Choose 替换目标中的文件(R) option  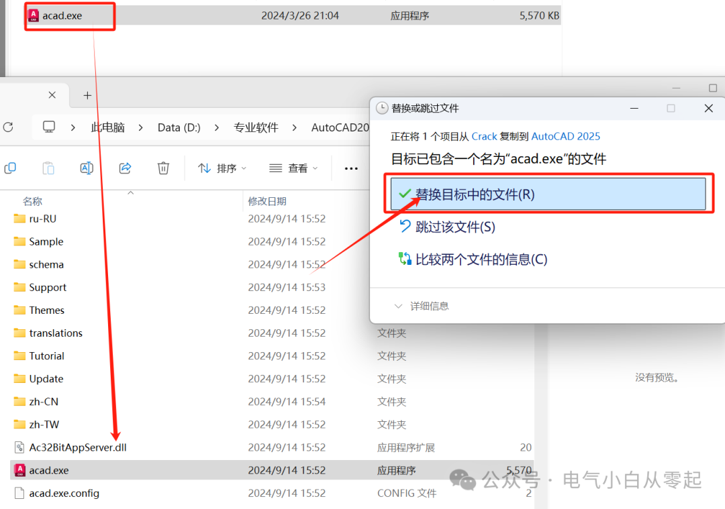pyautogui.click(x=548, y=194)
